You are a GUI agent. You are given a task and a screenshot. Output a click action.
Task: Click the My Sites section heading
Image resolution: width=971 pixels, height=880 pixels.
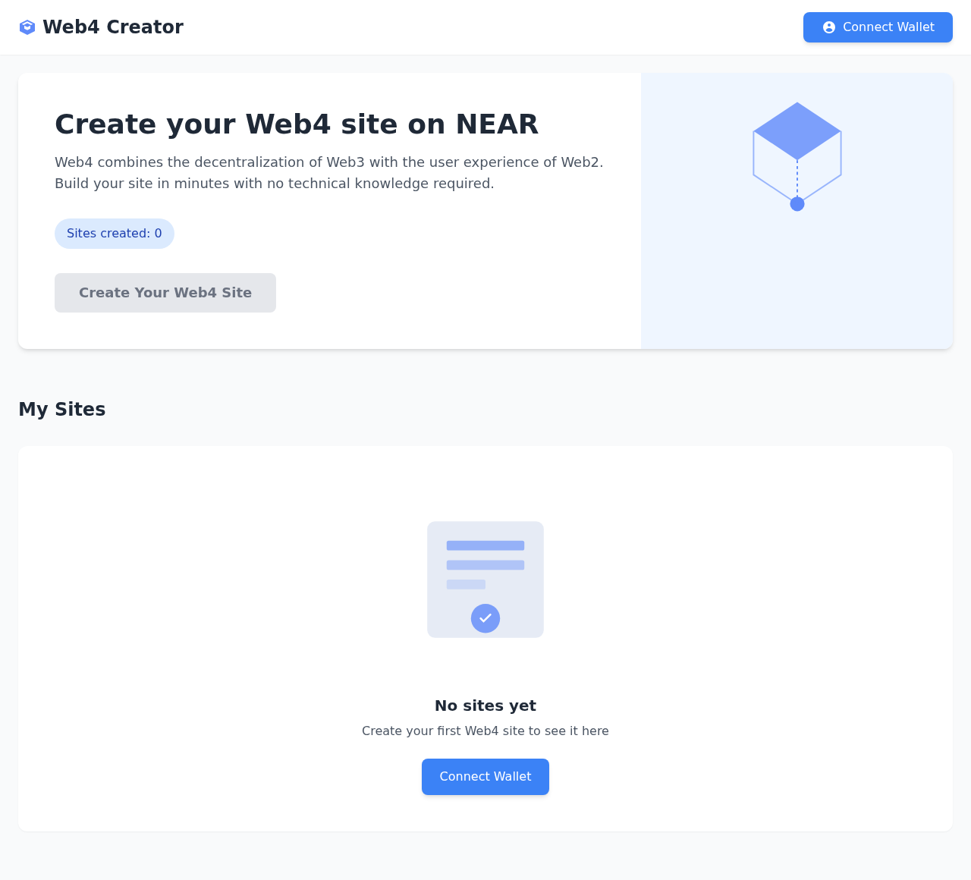click(x=61, y=410)
